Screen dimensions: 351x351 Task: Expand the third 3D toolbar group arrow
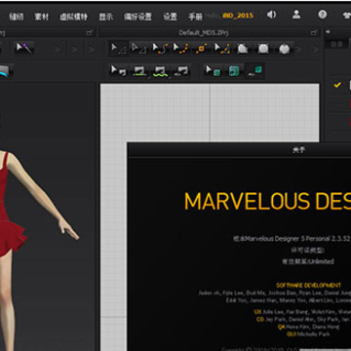click(92, 50)
